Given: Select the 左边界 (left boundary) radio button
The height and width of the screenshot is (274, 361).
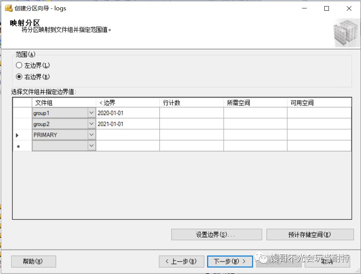Looking at the screenshot, I should (19, 65).
